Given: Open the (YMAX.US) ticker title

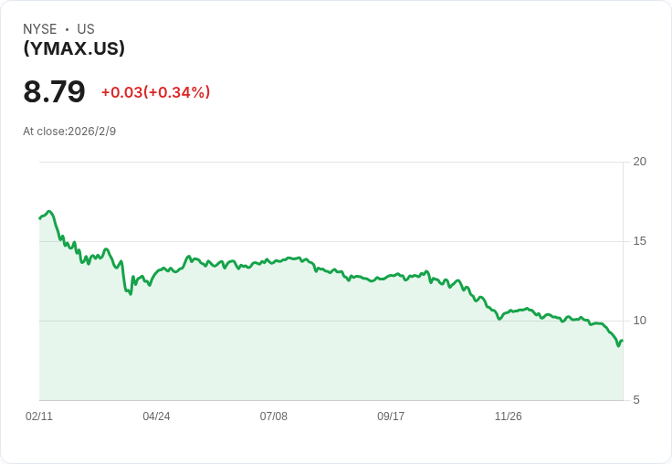Looking at the screenshot, I should 74,48.
